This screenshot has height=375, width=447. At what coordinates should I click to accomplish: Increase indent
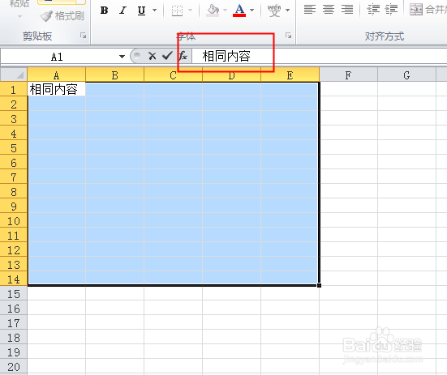coord(391,10)
